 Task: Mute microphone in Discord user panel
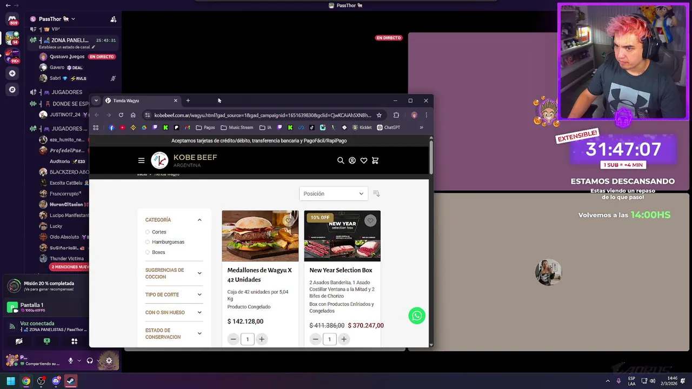70,360
